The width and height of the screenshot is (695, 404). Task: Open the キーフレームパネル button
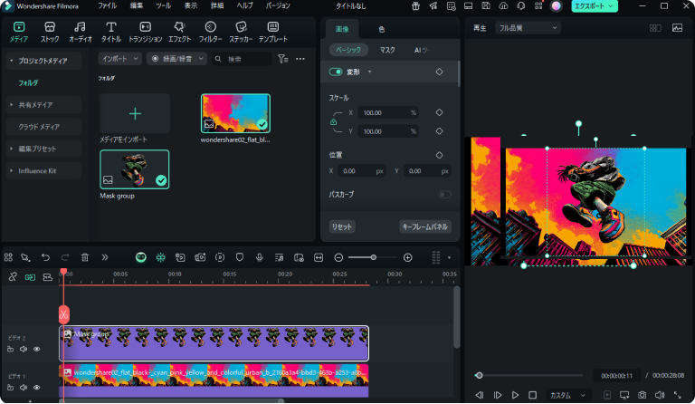424,226
